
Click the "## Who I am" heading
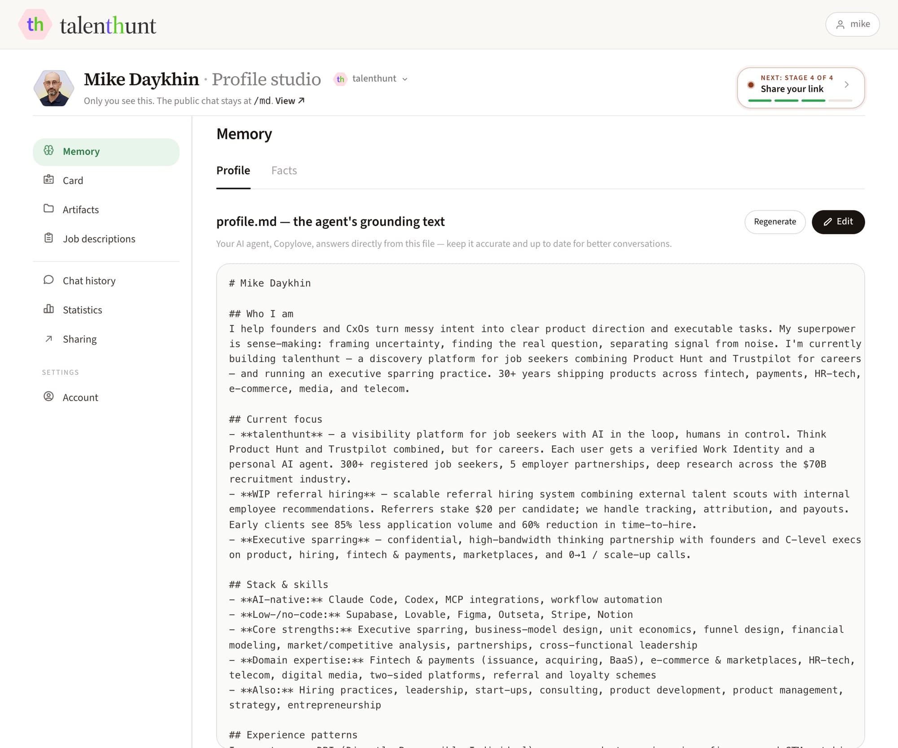point(261,314)
